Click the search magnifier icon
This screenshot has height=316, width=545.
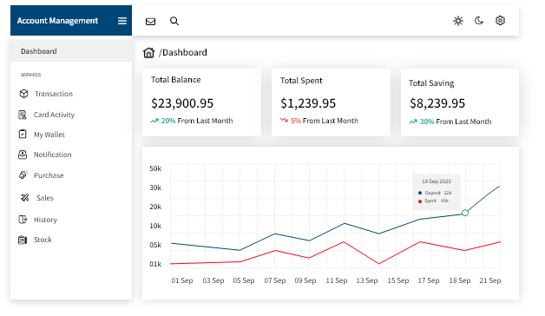coord(174,21)
